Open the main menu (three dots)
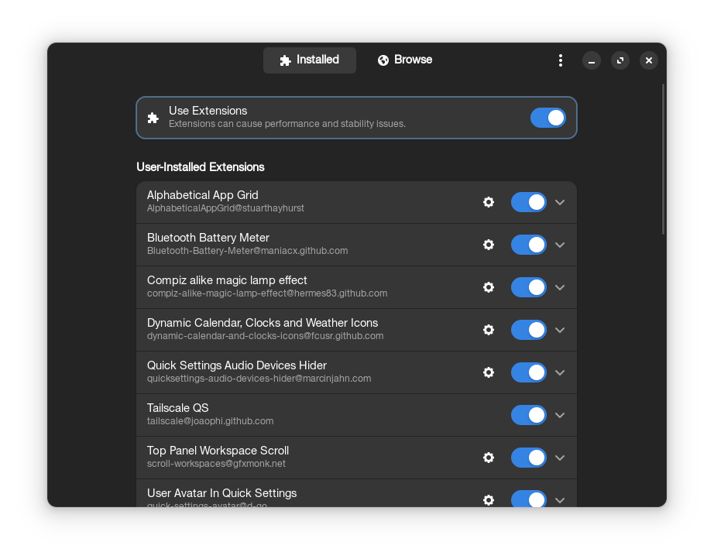The image size is (714, 559). pyautogui.click(x=561, y=60)
